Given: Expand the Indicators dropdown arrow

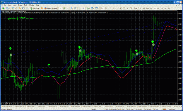Looking at the screenshot, I should [89, 9].
